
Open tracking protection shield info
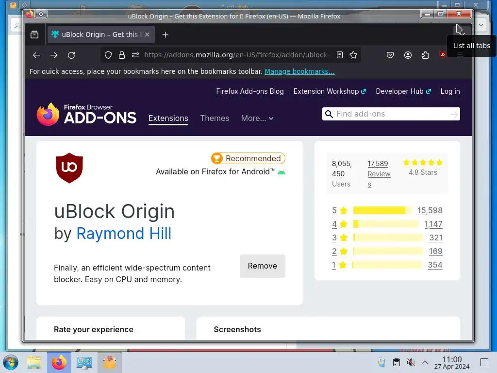tap(108, 55)
